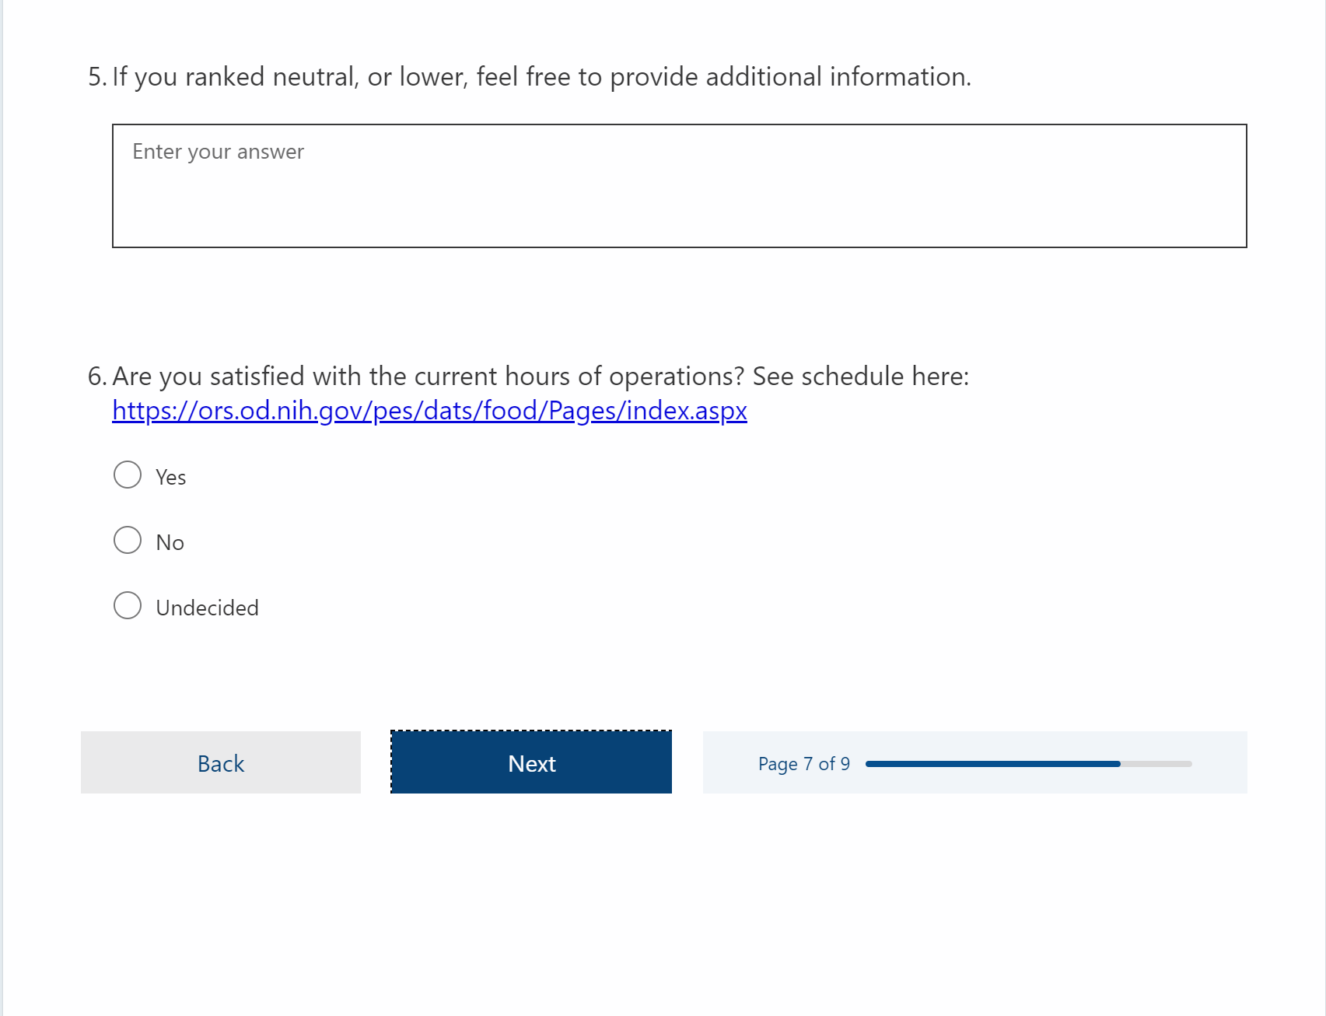This screenshot has width=1326, height=1016.
Task: Click "See schedule here:" text in question 6
Action: point(860,377)
